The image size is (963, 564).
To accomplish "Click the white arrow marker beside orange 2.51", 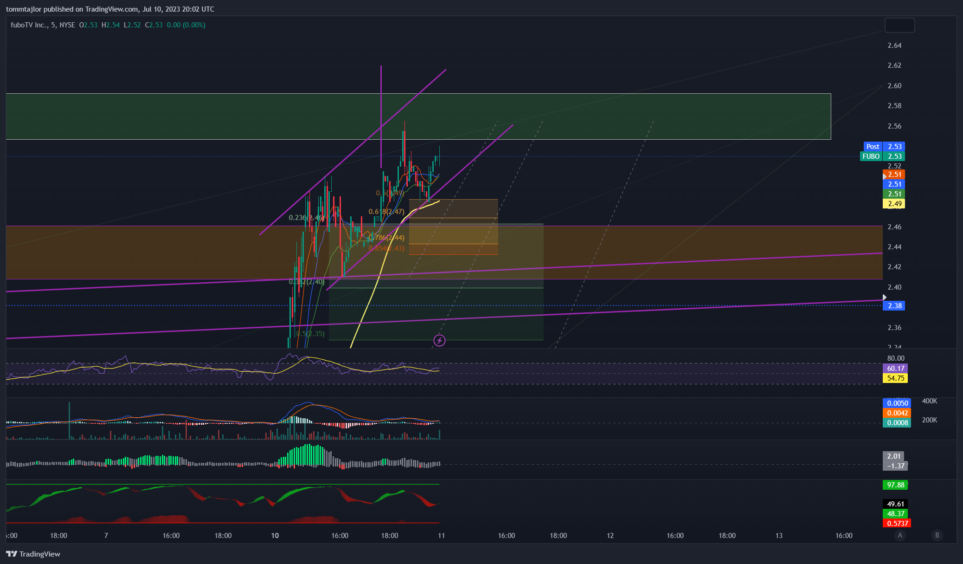I will [885, 177].
